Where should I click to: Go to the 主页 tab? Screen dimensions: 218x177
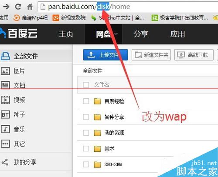66,34
